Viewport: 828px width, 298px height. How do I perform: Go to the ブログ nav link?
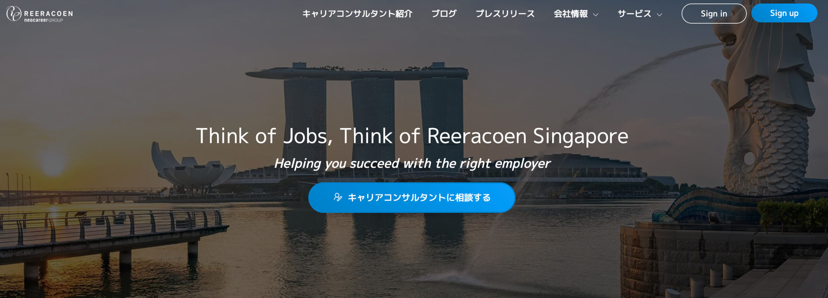click(444, 14)
